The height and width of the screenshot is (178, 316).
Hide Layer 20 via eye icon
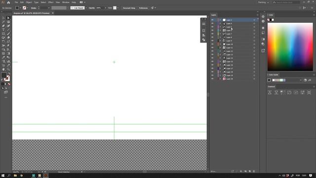click(212, 79)
